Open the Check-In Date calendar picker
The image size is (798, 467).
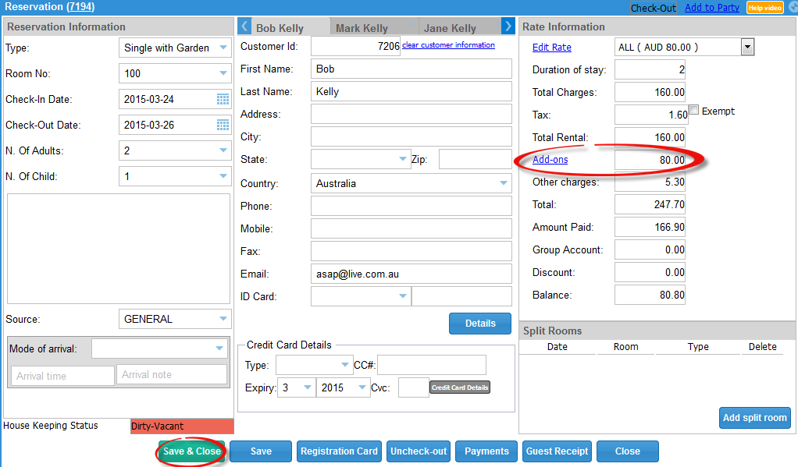[223, 99]
